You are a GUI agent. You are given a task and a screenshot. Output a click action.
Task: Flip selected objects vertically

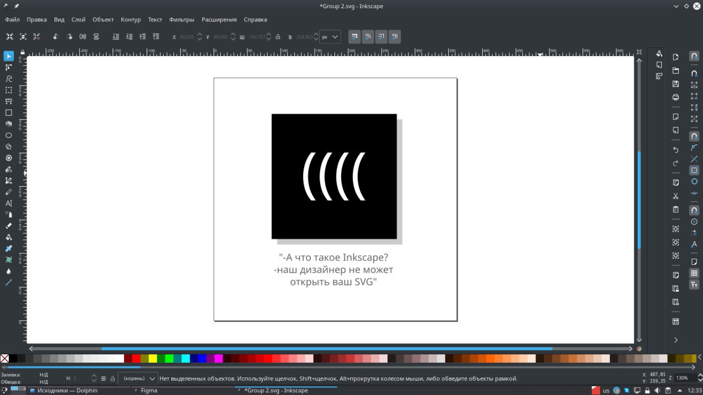(96, 37)
